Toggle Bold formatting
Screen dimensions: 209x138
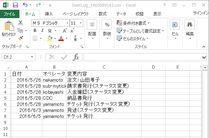coord(35,31)
